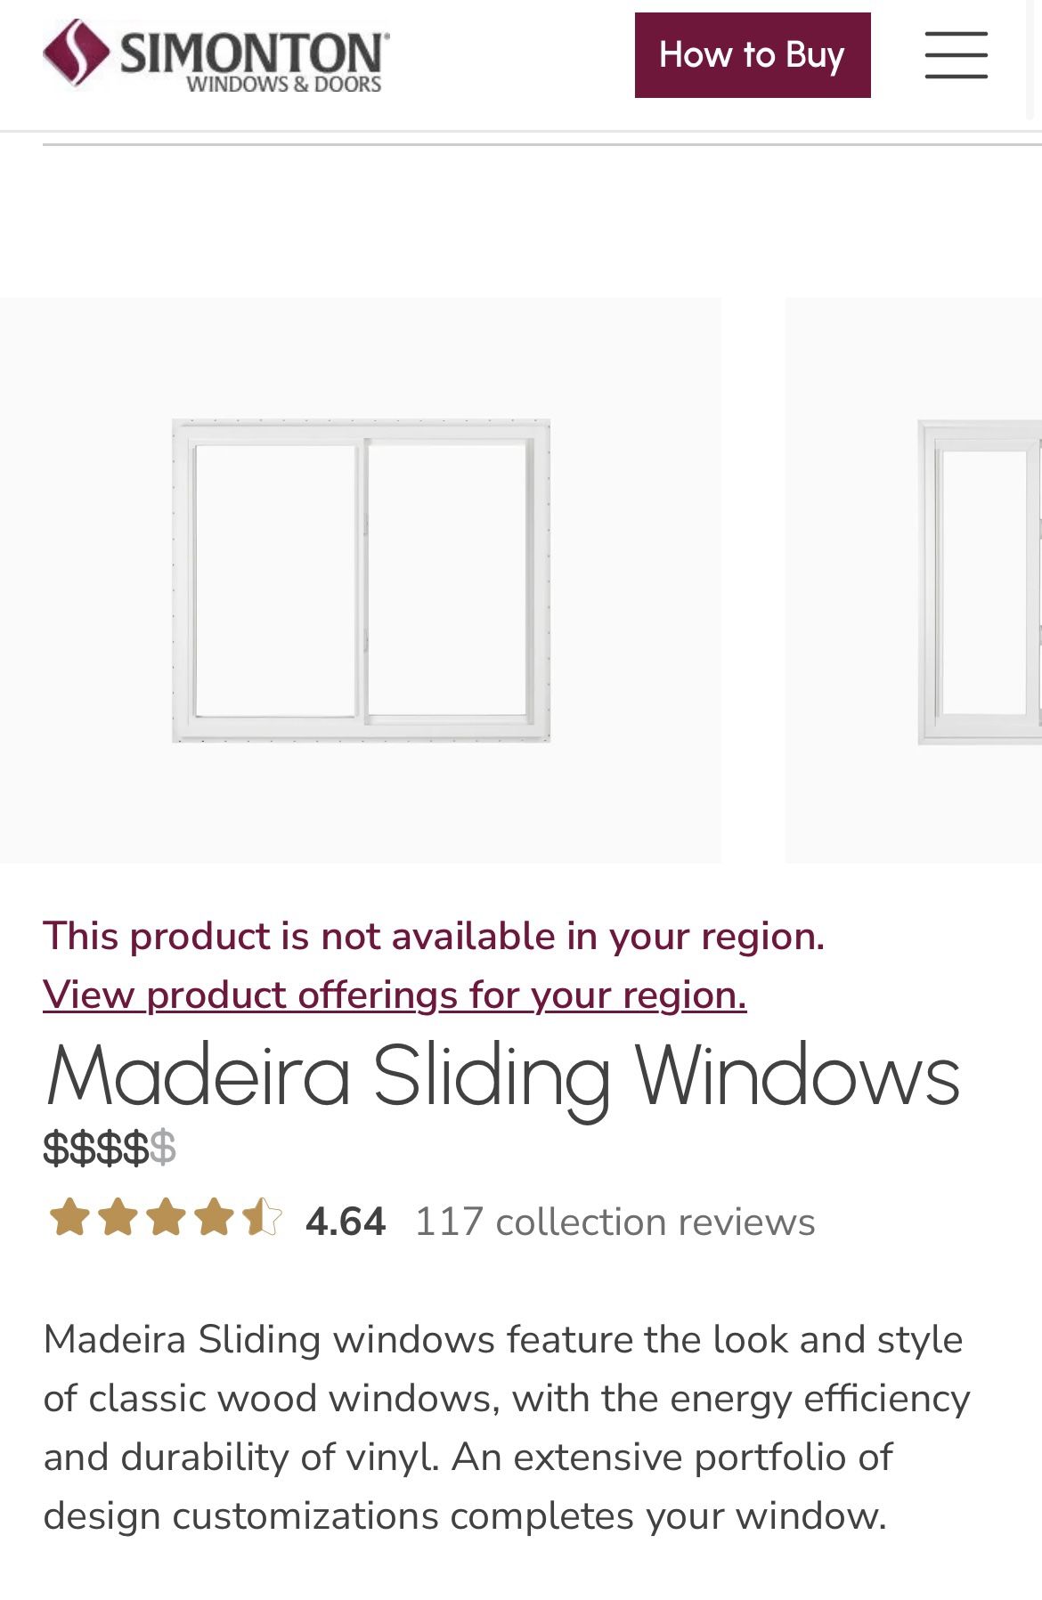Click the How to Buy button

click(x=752, y=54)
